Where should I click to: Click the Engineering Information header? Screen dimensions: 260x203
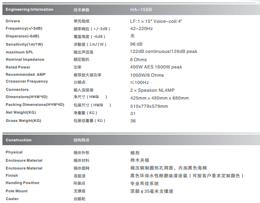30,9
